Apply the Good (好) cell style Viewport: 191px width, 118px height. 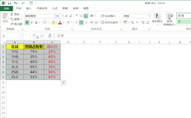(x=184, y=22)
